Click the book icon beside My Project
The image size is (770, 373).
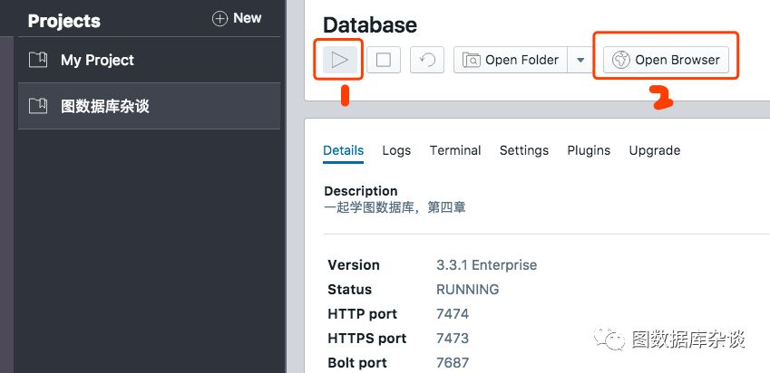coord(38,60)
